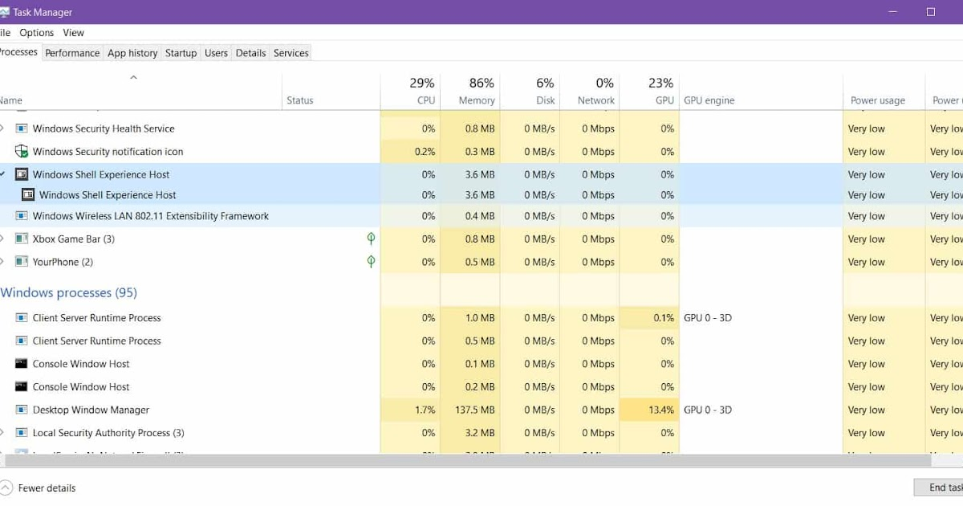Expand Local Security Authority Process (3) group
This screenshot has height=506, width=963.
pyautogui.click(x=2, y=433)
